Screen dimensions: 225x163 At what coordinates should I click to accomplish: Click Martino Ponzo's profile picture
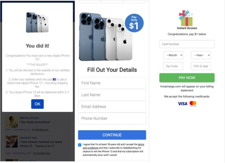11,122
